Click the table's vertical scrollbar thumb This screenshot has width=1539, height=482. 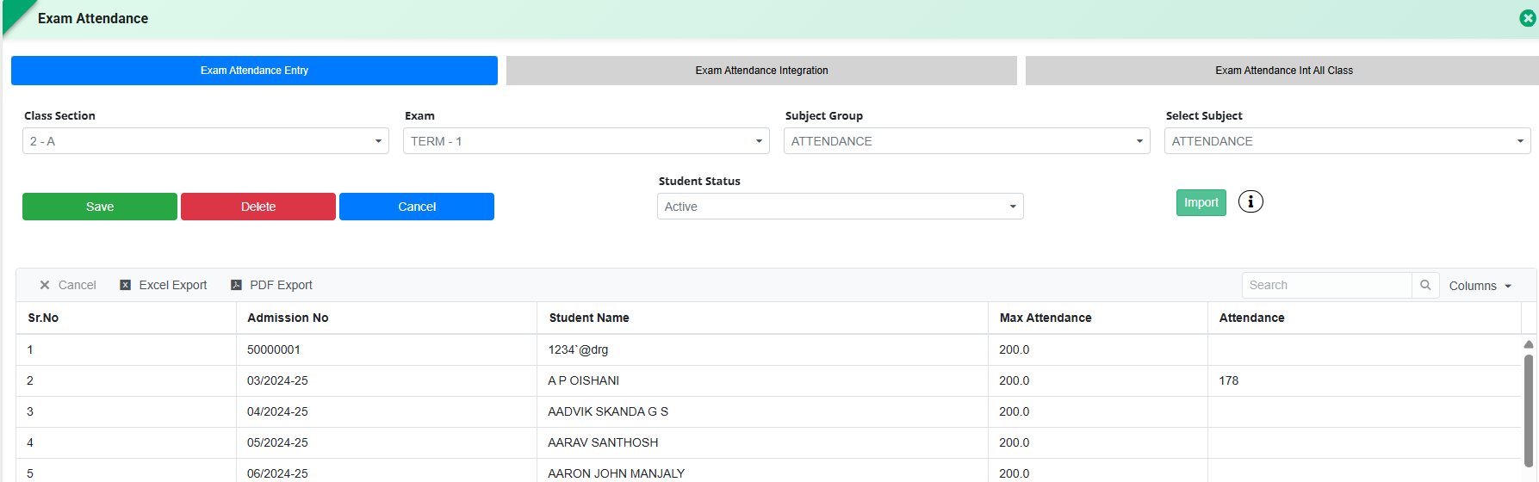pos(1529,411)
